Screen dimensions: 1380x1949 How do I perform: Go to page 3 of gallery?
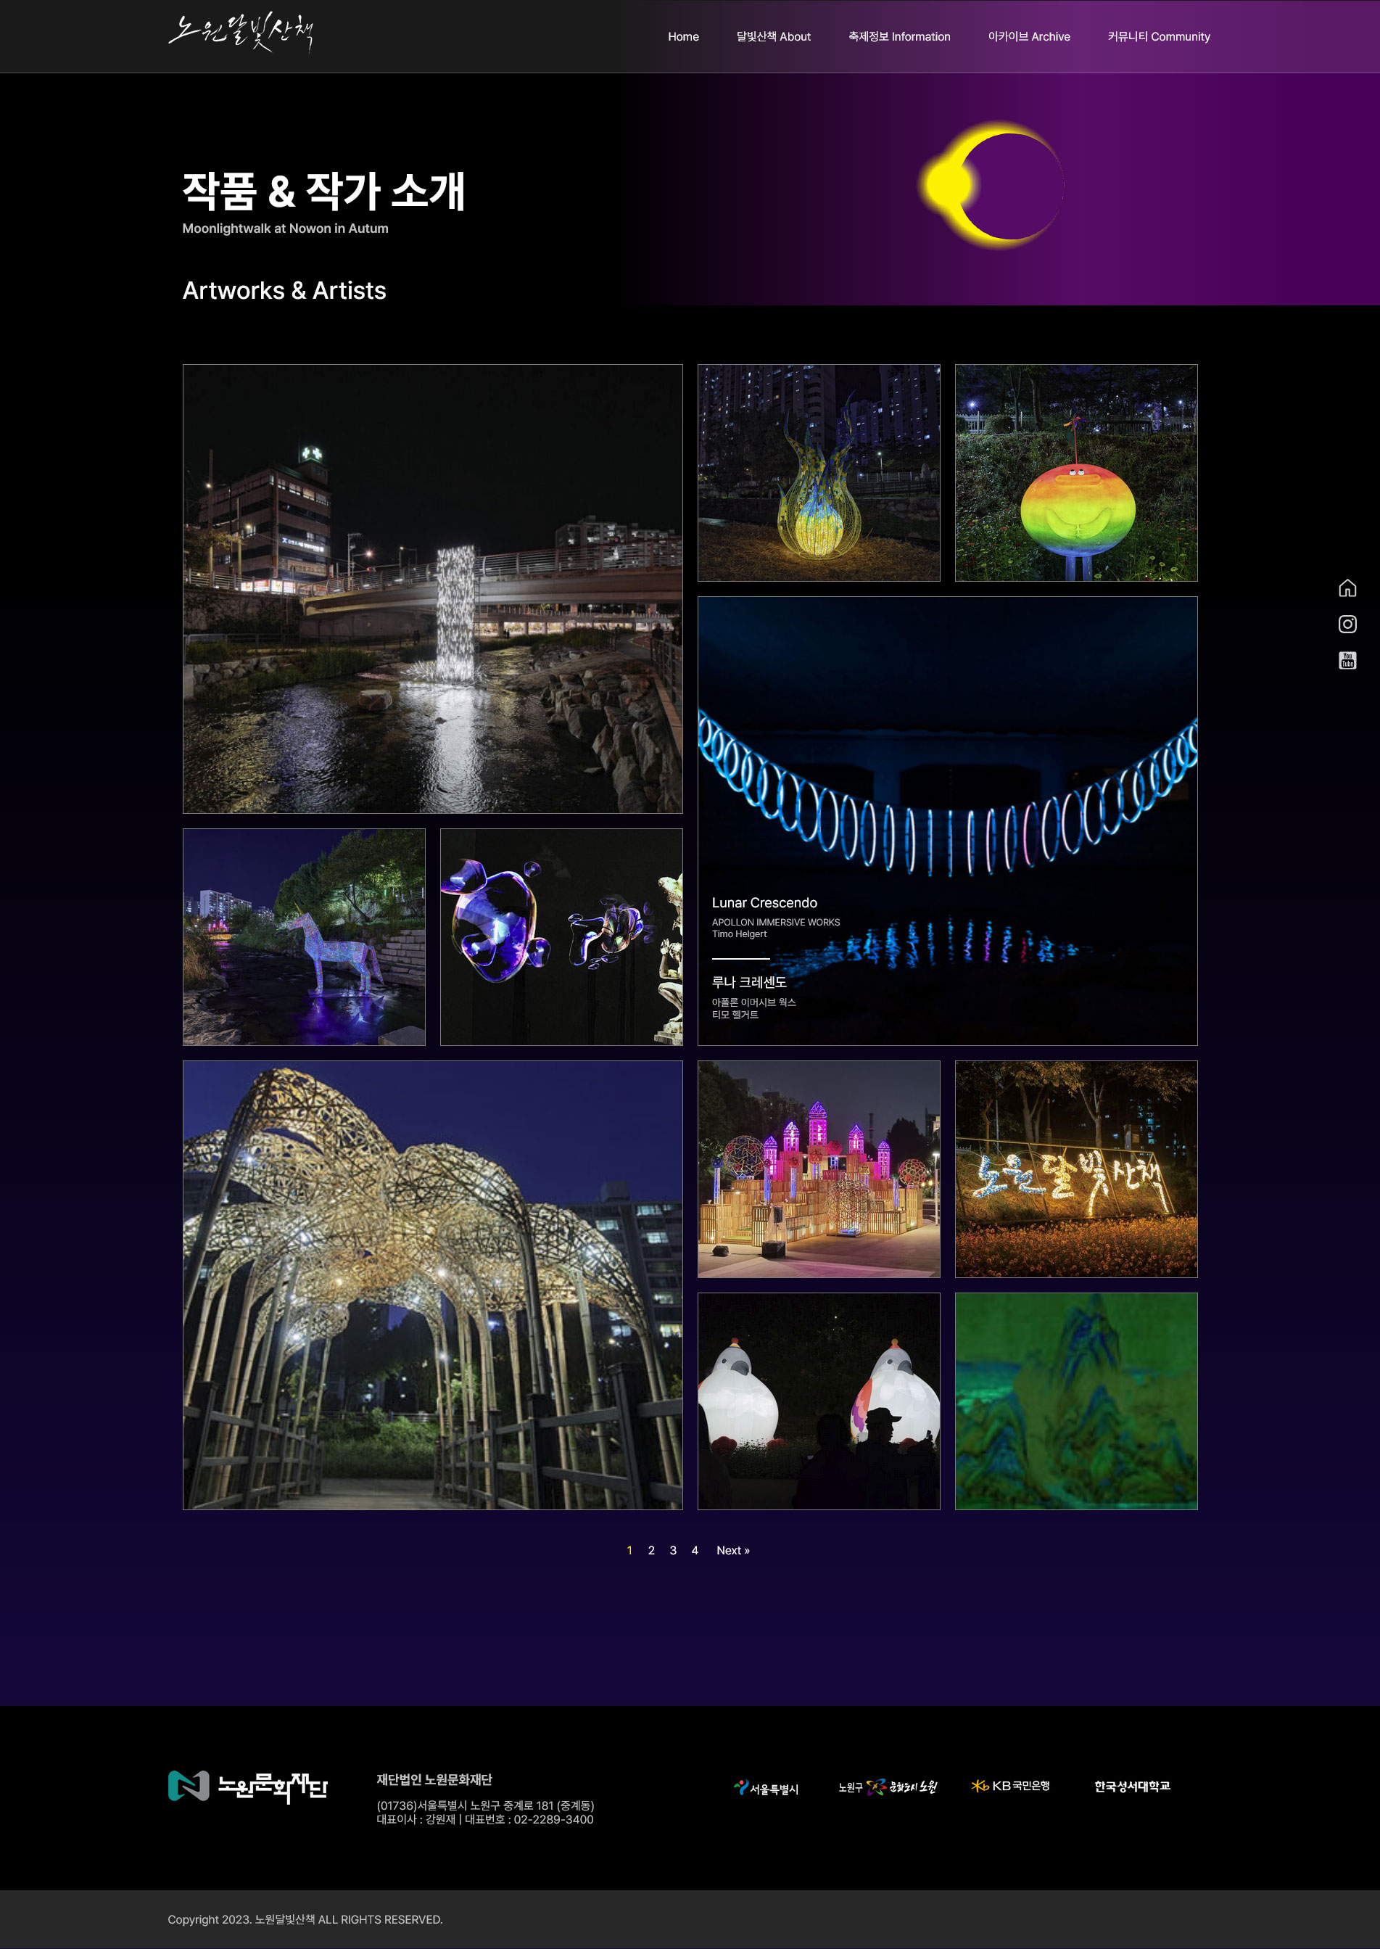point(673,1550)
